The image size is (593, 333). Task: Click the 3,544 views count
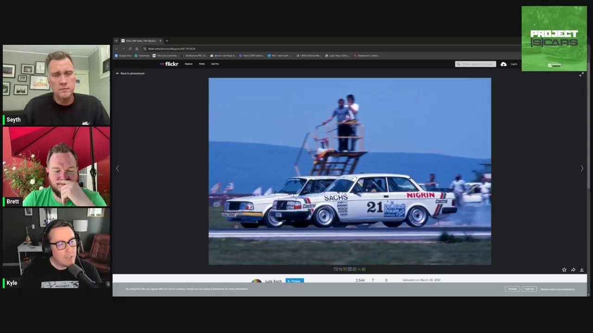pyautogui.click(x=360, y=280)
